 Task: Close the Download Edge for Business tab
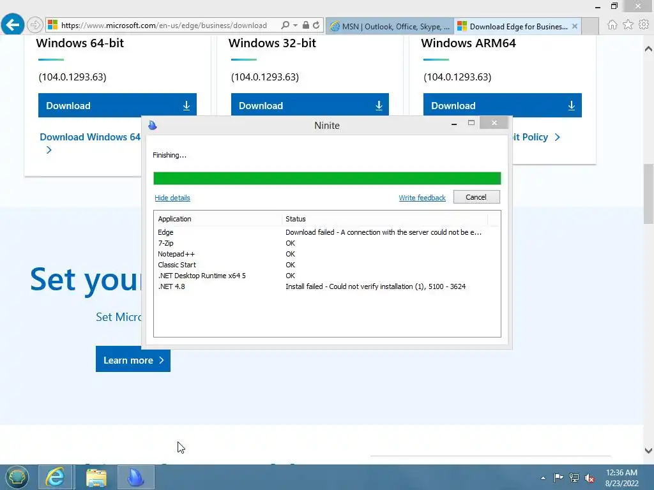tap(575, 26)
